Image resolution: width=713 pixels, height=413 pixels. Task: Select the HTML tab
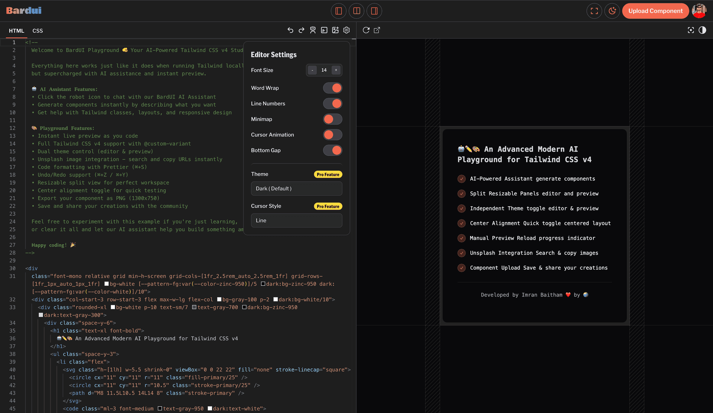16,31
